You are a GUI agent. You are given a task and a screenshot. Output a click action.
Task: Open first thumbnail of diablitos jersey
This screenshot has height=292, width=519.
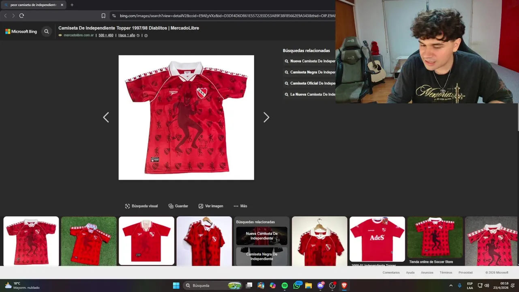click(x=31, y=241)
